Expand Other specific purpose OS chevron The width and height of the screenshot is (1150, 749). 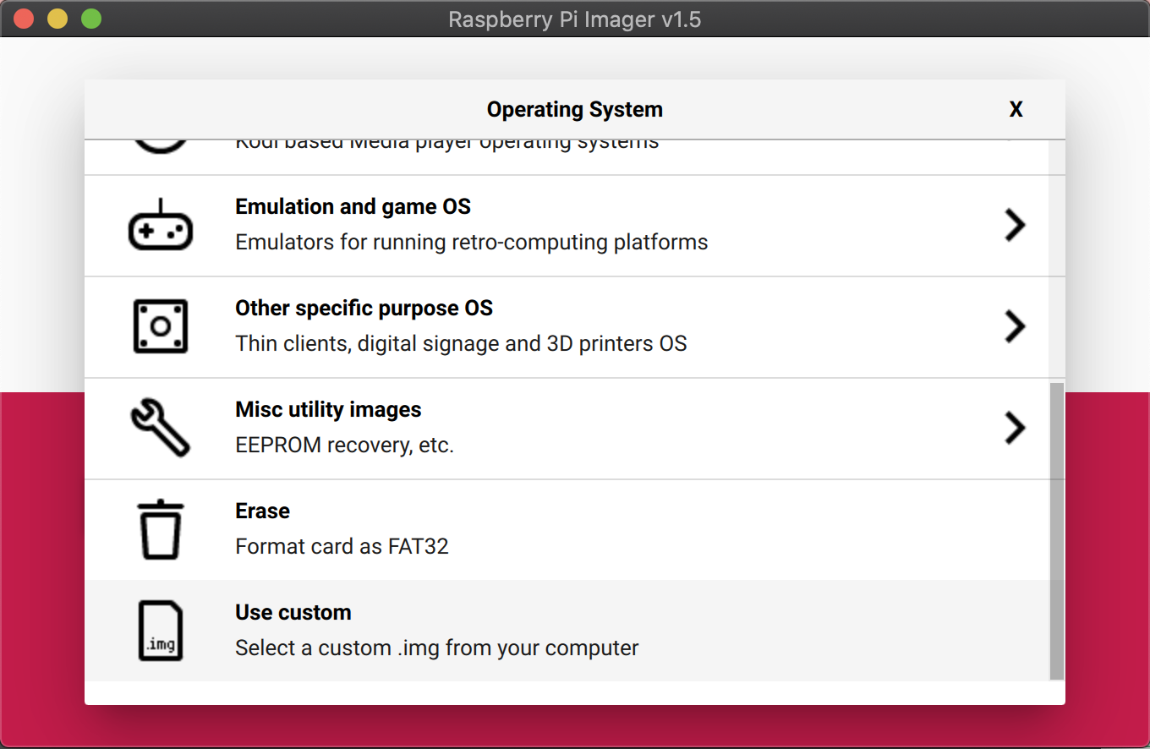[x=1015, y=326]
